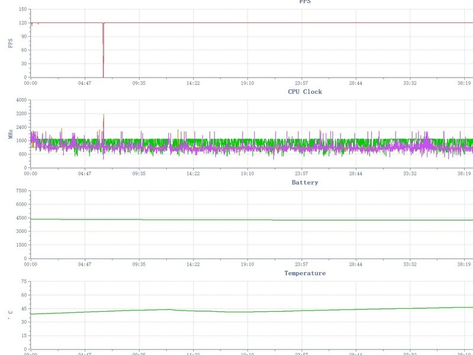The image size is (473, 355).
Task: Click the Battery chart title
Action: coord(304,182)
